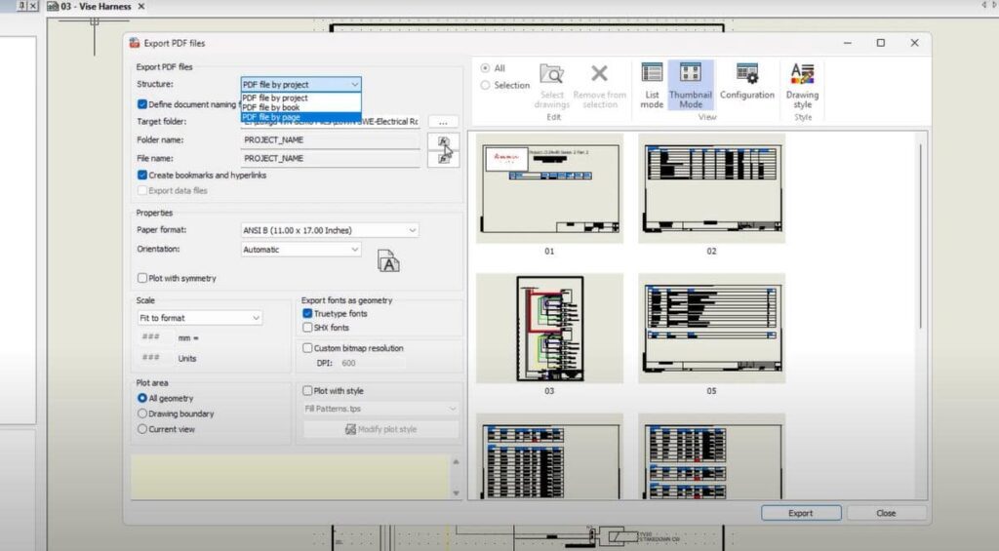The image size is (999, 551).
Task: Click the Export button
Action: tap(800, 513)
